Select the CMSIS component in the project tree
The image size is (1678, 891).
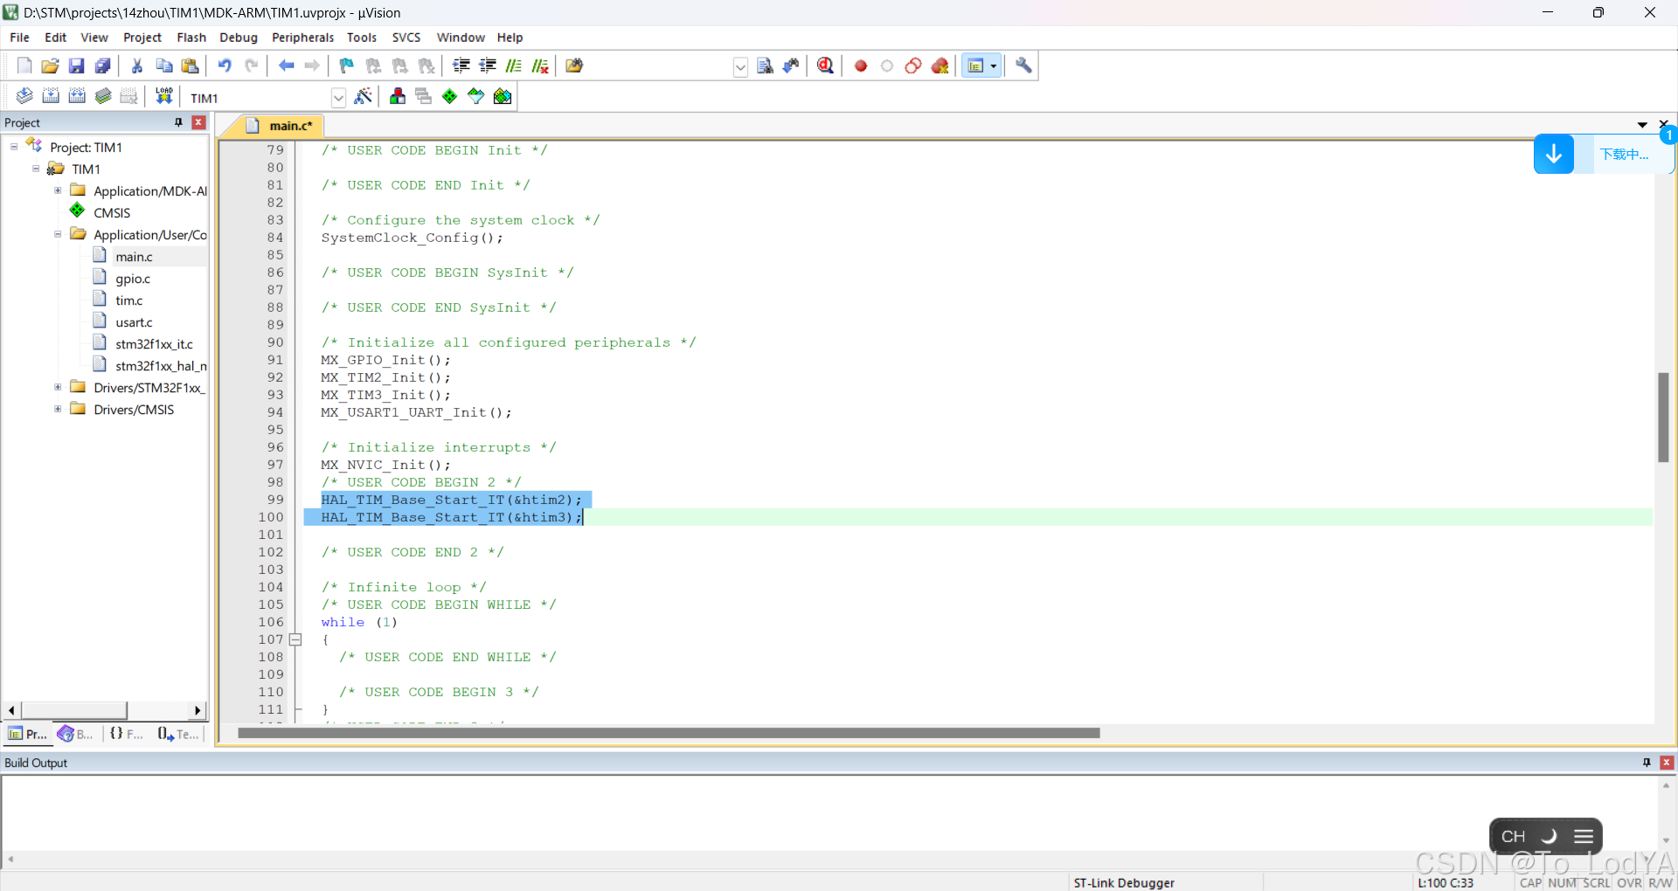(112, 212)
